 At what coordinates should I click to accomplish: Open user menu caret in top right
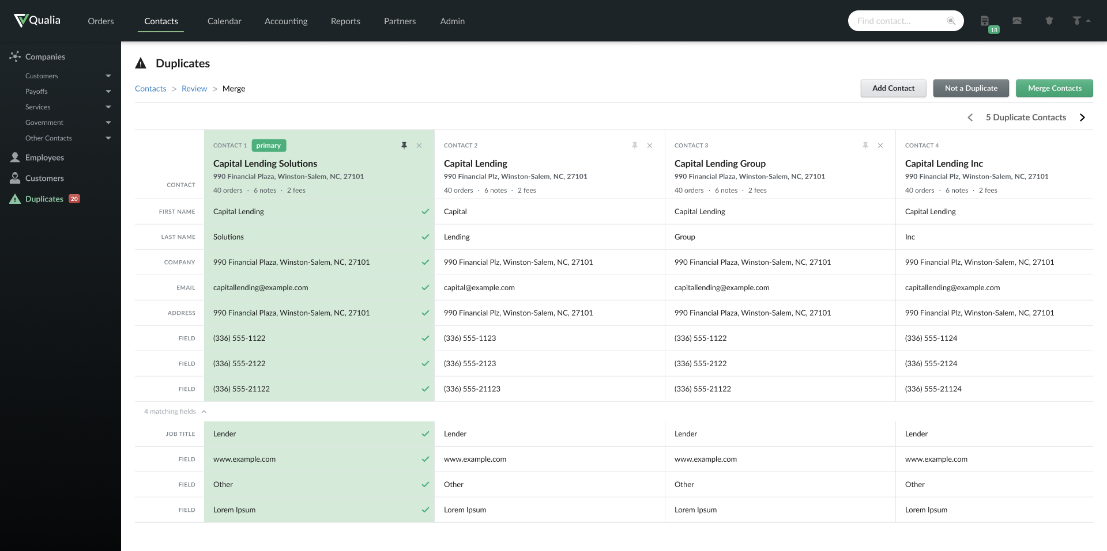click(1088, 21)
